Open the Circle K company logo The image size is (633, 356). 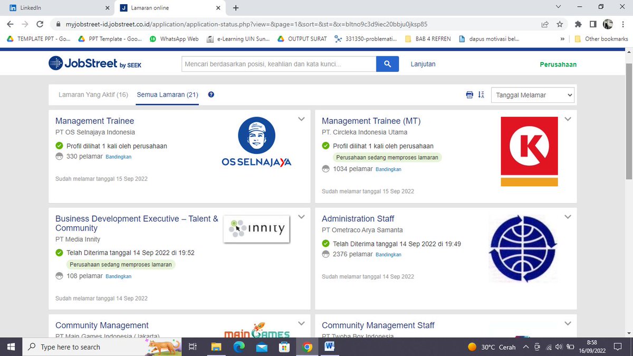click(529, 151)
